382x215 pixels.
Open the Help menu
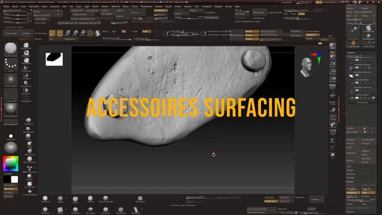coord(237,7)
